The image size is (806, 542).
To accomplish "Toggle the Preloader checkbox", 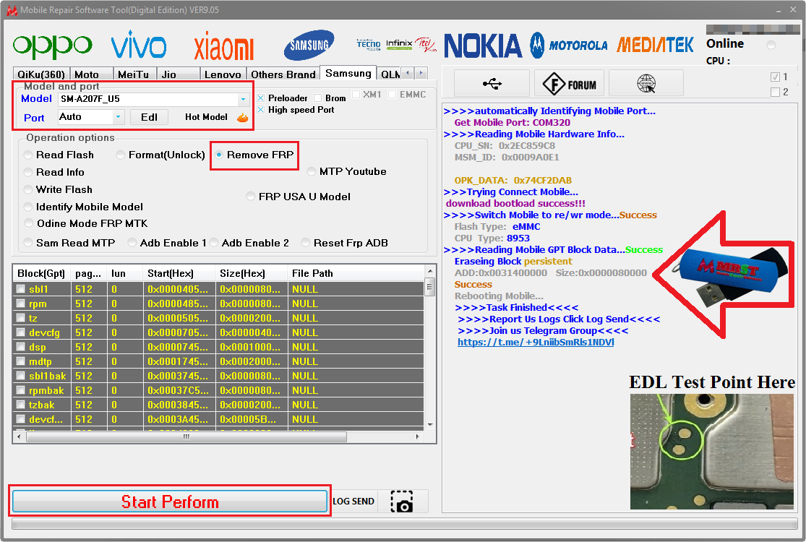I will (x=261, y=98).
